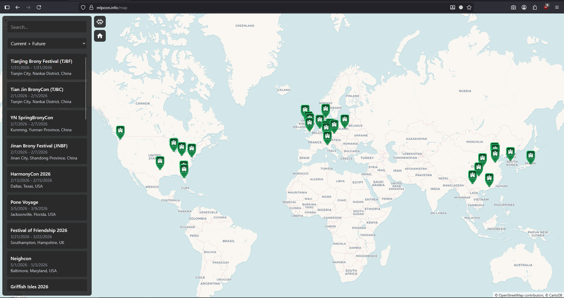Select the YN SpringBronyCon event card
Viewport: 564px width, 298px height.
[x=47, y=123]
